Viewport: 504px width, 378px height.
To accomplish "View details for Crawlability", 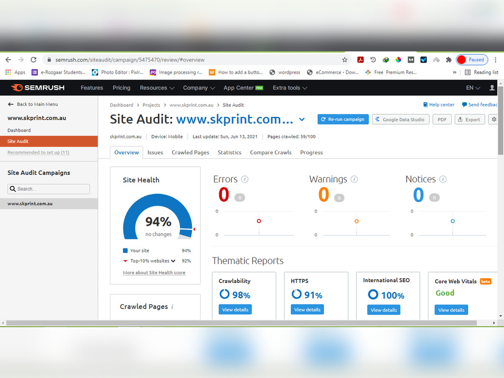I will pyautogui.click(x=235, y=309).
